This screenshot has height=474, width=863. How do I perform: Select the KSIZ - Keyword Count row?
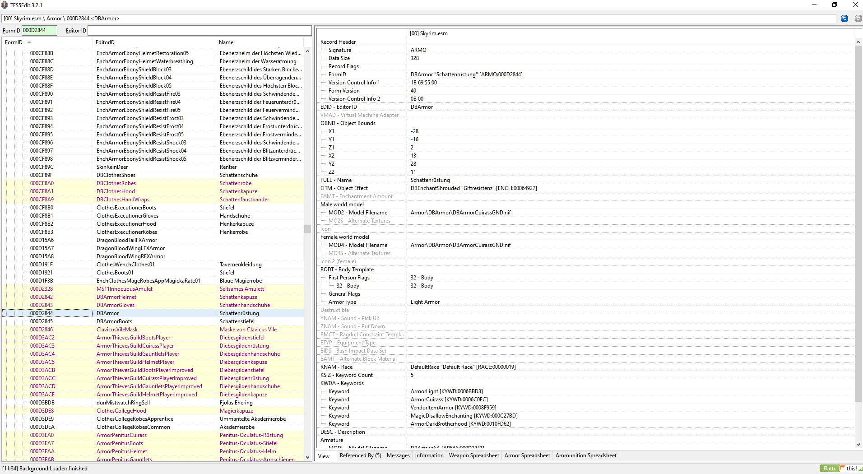pos(585,375)
